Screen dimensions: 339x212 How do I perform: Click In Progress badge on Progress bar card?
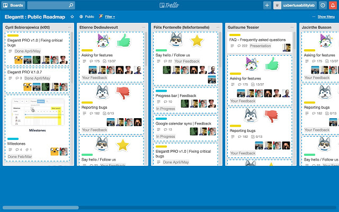click(x=165, y=109)
